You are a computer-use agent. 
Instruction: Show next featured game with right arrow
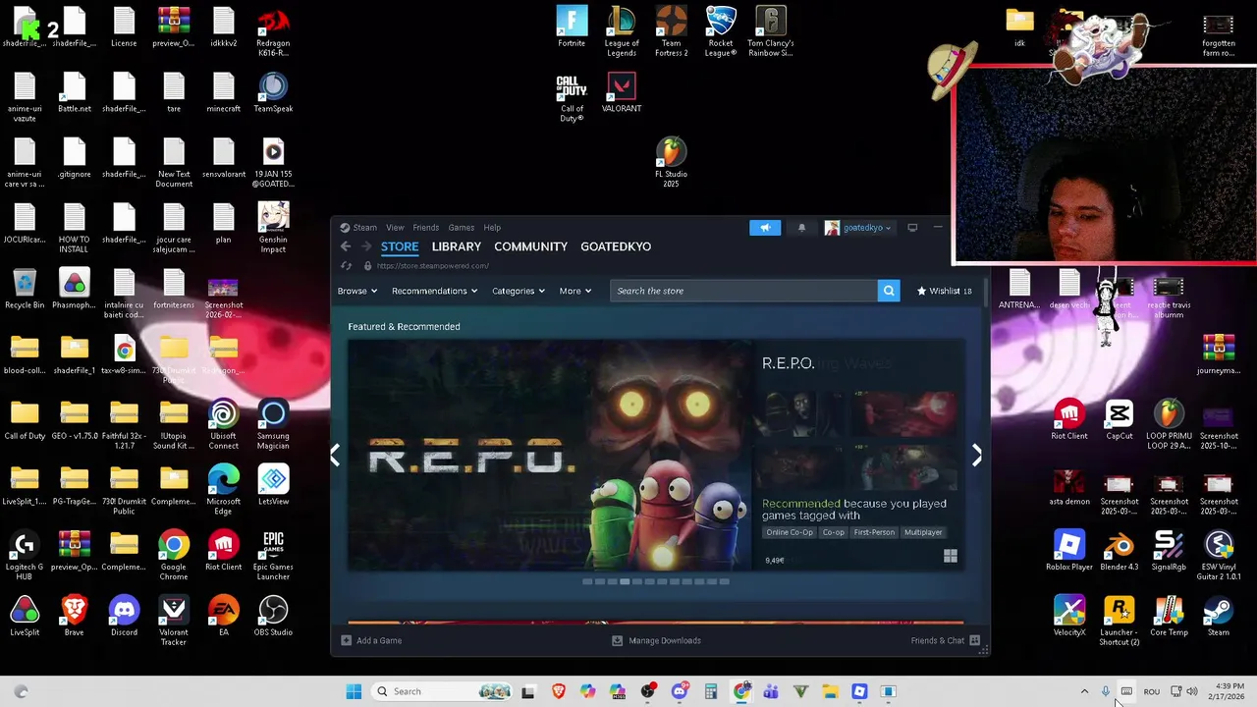pyautogui.click(x=976, y=455)
